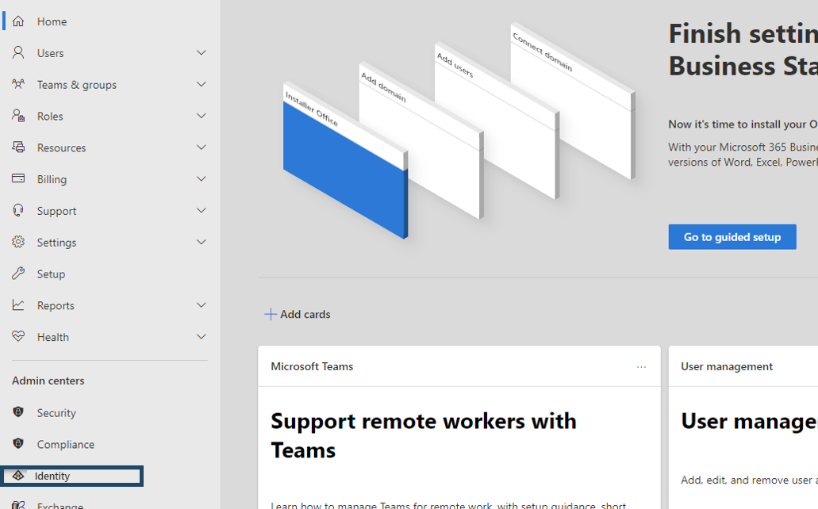This screenshot has height=509, width=818.
Task: Click the Settings gear icon
Action: pyautogui.click(x=18, y=242)
